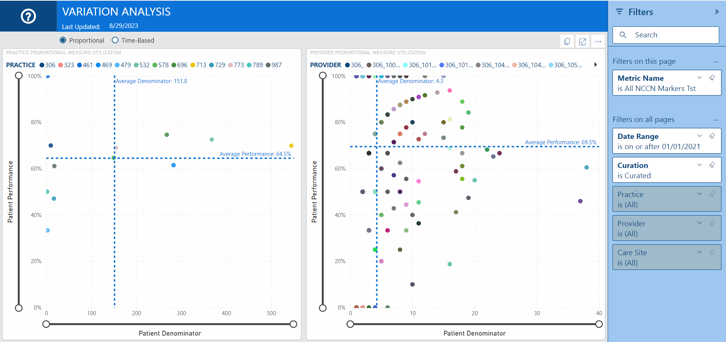The image size is (726, 342).
Task: Collapse the Filters pane with chevrons
Action: pyautogui.click(x=717, y=12)
